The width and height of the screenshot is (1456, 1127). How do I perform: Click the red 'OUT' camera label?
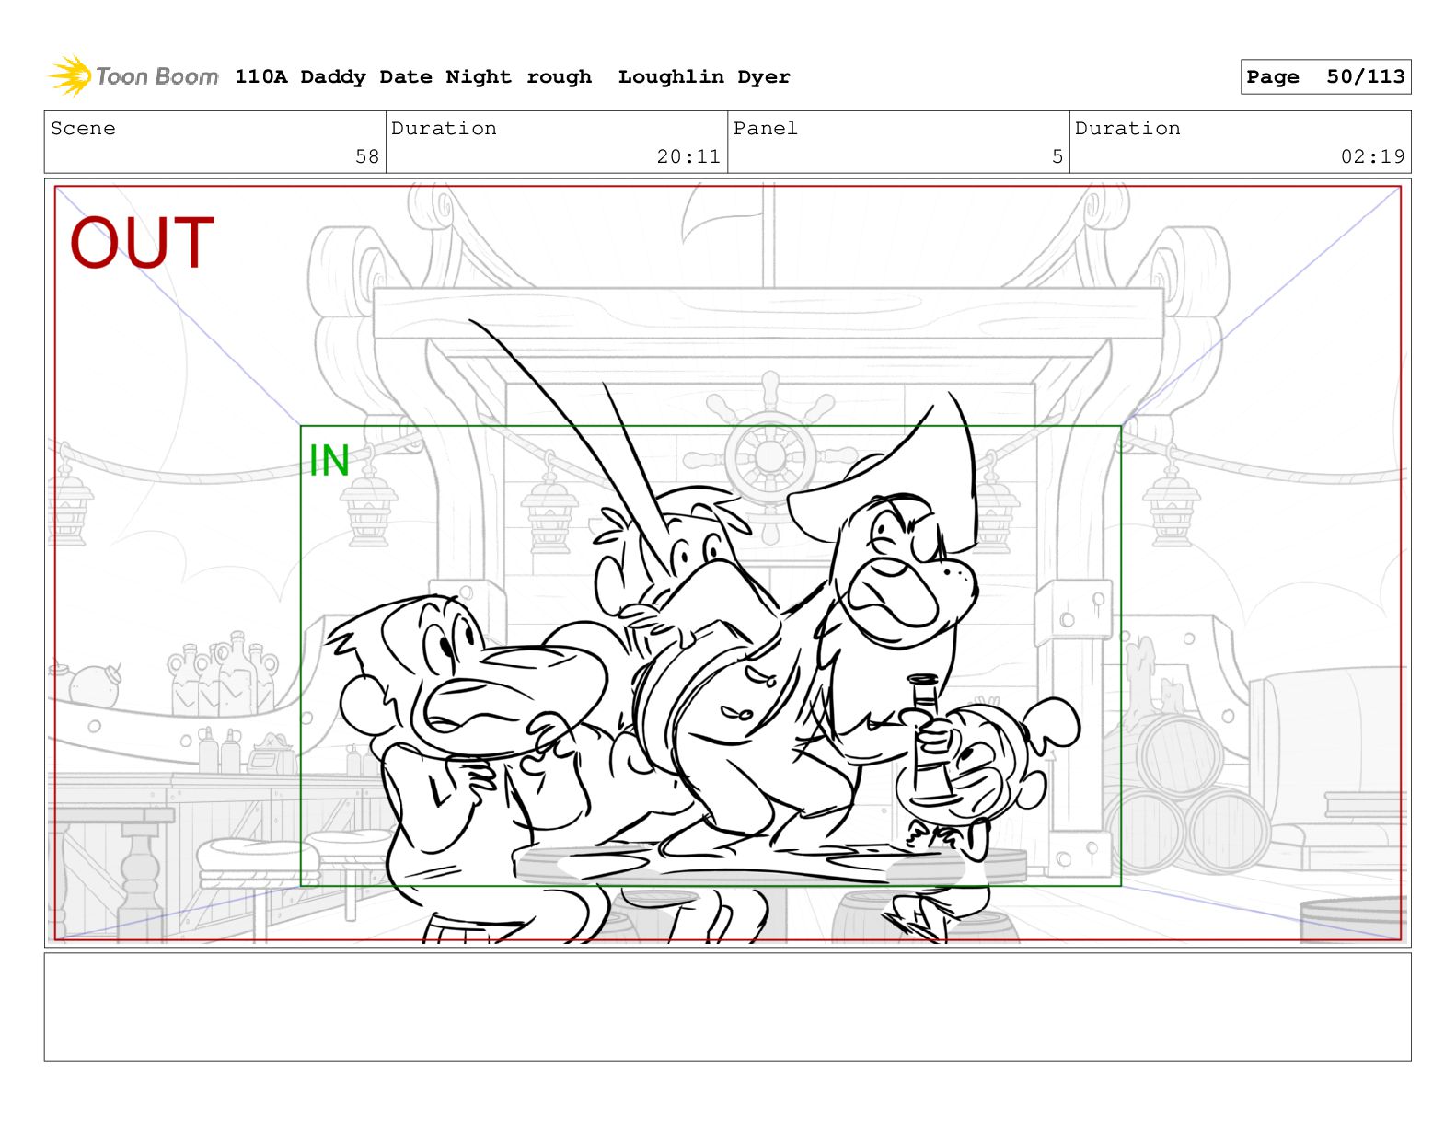point(142,244)
